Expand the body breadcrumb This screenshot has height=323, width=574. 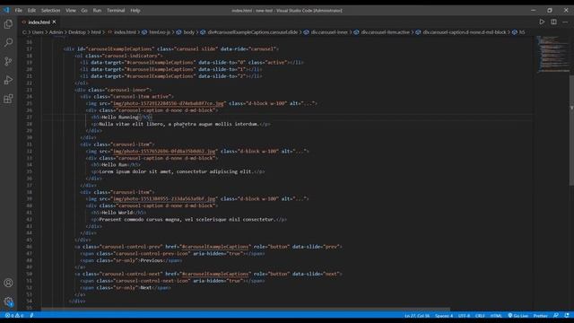tap(189, 32)
